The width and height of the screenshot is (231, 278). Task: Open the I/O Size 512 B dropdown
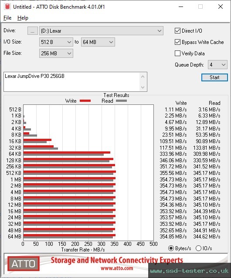click(56, 42)
